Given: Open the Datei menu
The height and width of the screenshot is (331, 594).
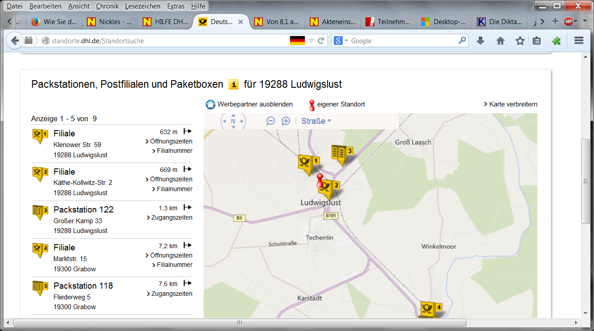Looking at the screenshot, I should click(15, 6).
